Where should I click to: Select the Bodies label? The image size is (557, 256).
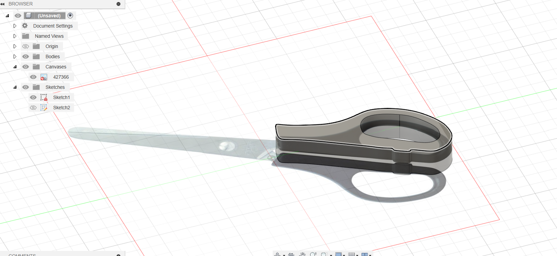[x=53, y=57]
